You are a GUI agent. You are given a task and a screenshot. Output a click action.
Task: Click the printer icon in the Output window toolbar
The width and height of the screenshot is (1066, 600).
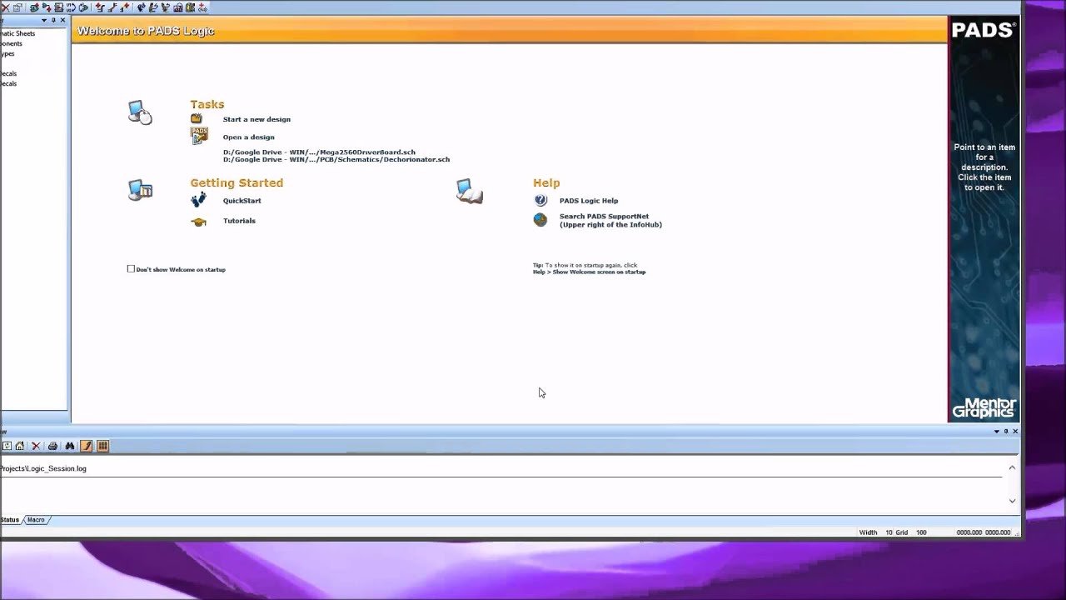pos(52,446)
